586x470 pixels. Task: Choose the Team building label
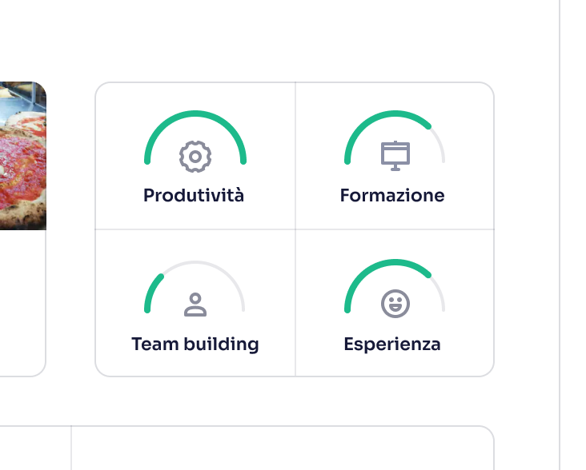[195, 345]
